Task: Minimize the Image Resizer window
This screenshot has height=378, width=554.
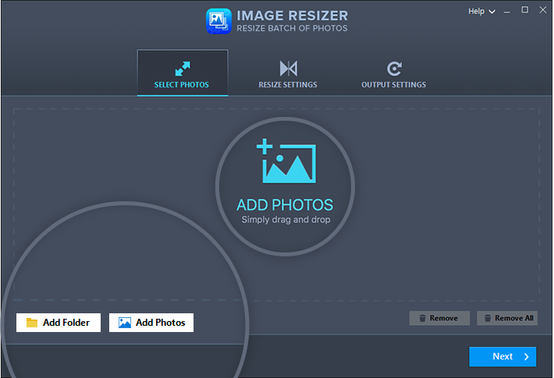Action: pos(507,11)
